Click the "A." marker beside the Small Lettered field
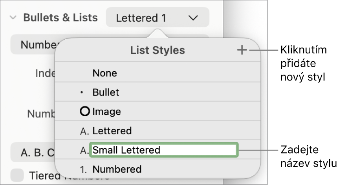This screenshot has height=185, width=348. (84, 150)
